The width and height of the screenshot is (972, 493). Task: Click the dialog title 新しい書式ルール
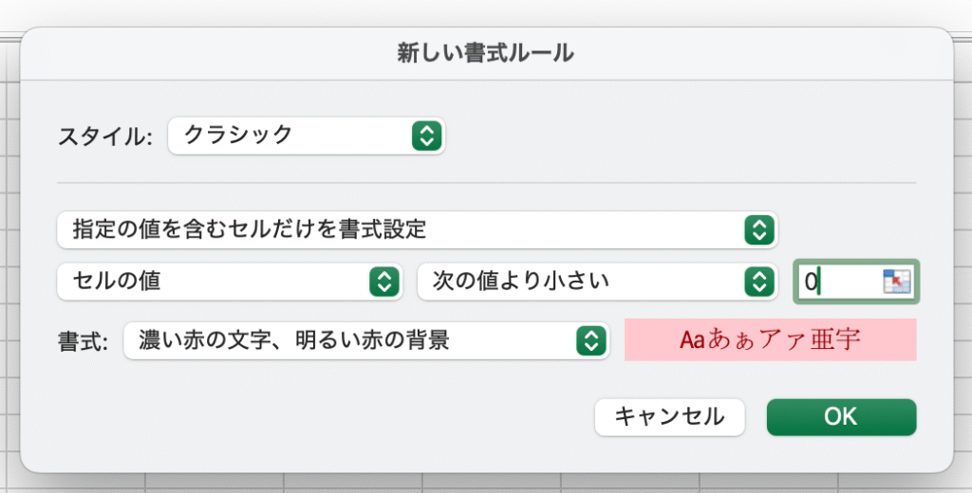click(485, 53)
